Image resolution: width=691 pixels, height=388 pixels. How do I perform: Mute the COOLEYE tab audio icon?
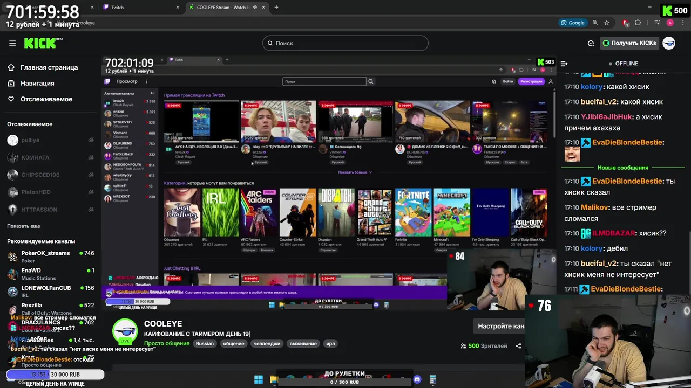pos(254,8)
